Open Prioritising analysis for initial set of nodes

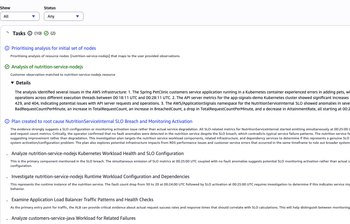tap(54, 48)
